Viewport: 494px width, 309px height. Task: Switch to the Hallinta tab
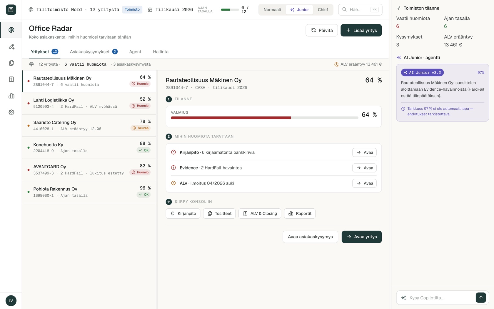pyautogui.click(x=161, y=52)
